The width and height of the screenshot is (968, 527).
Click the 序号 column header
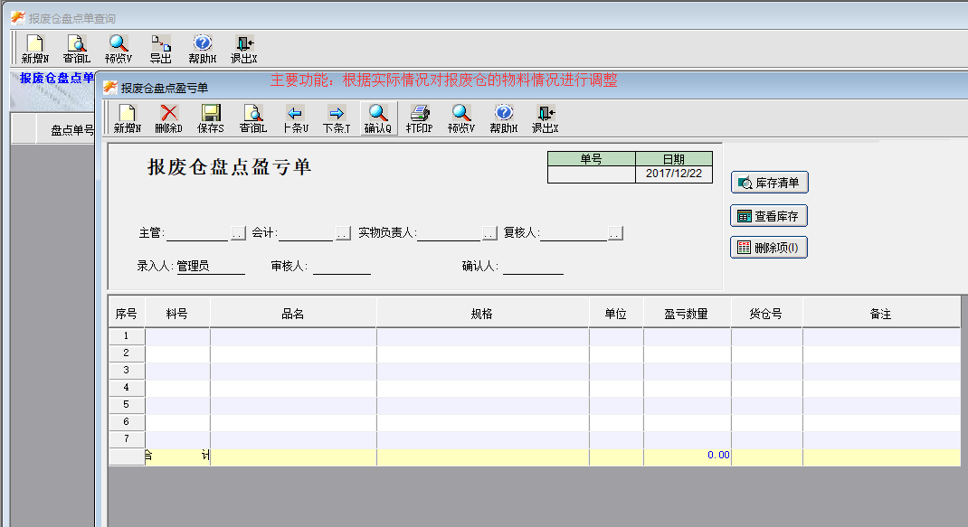127,314
